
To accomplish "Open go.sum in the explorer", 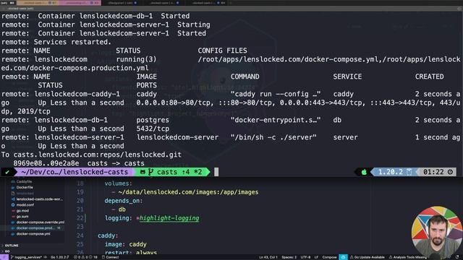I will click(22, 217).
